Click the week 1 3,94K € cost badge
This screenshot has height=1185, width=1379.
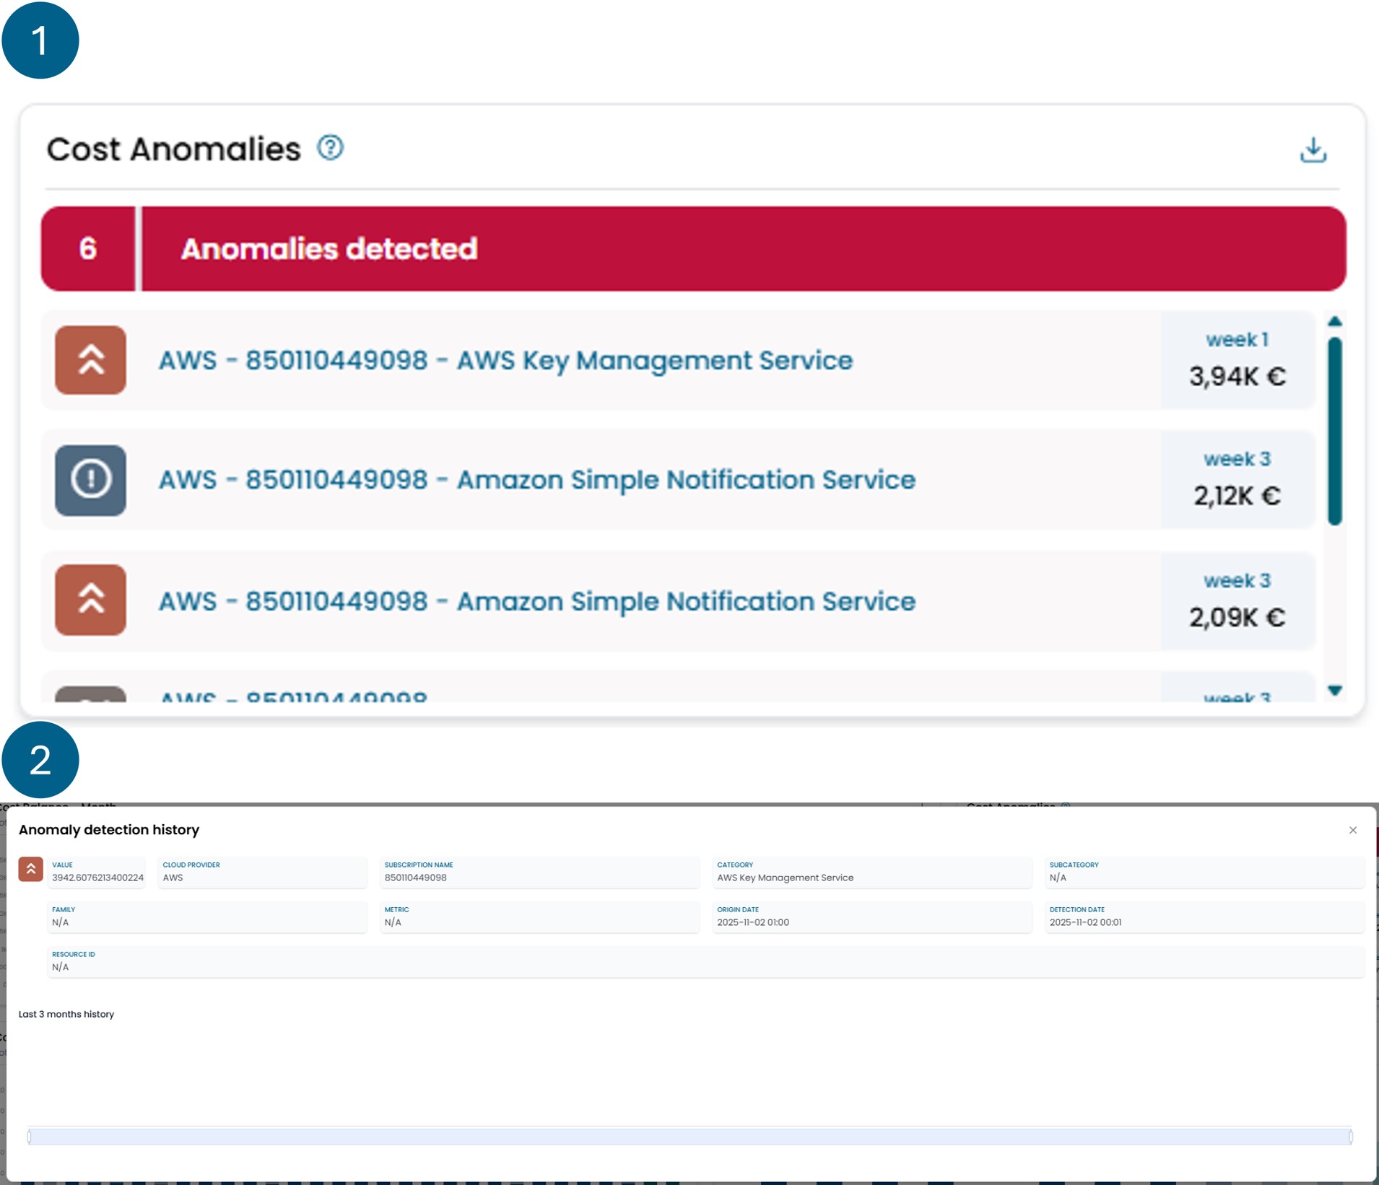(1237, 360)
